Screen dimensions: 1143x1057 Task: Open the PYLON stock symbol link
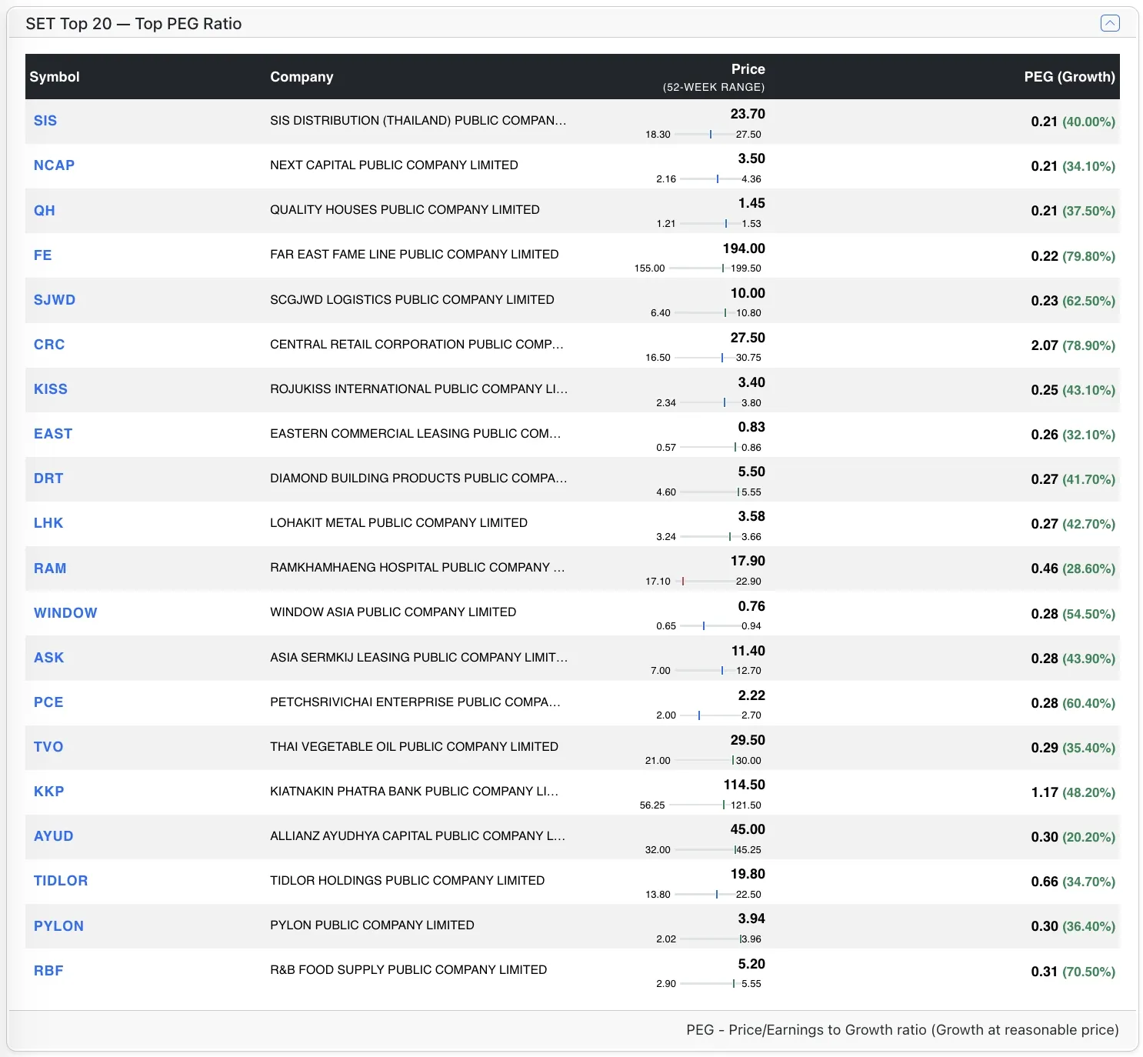pos(58,925)
